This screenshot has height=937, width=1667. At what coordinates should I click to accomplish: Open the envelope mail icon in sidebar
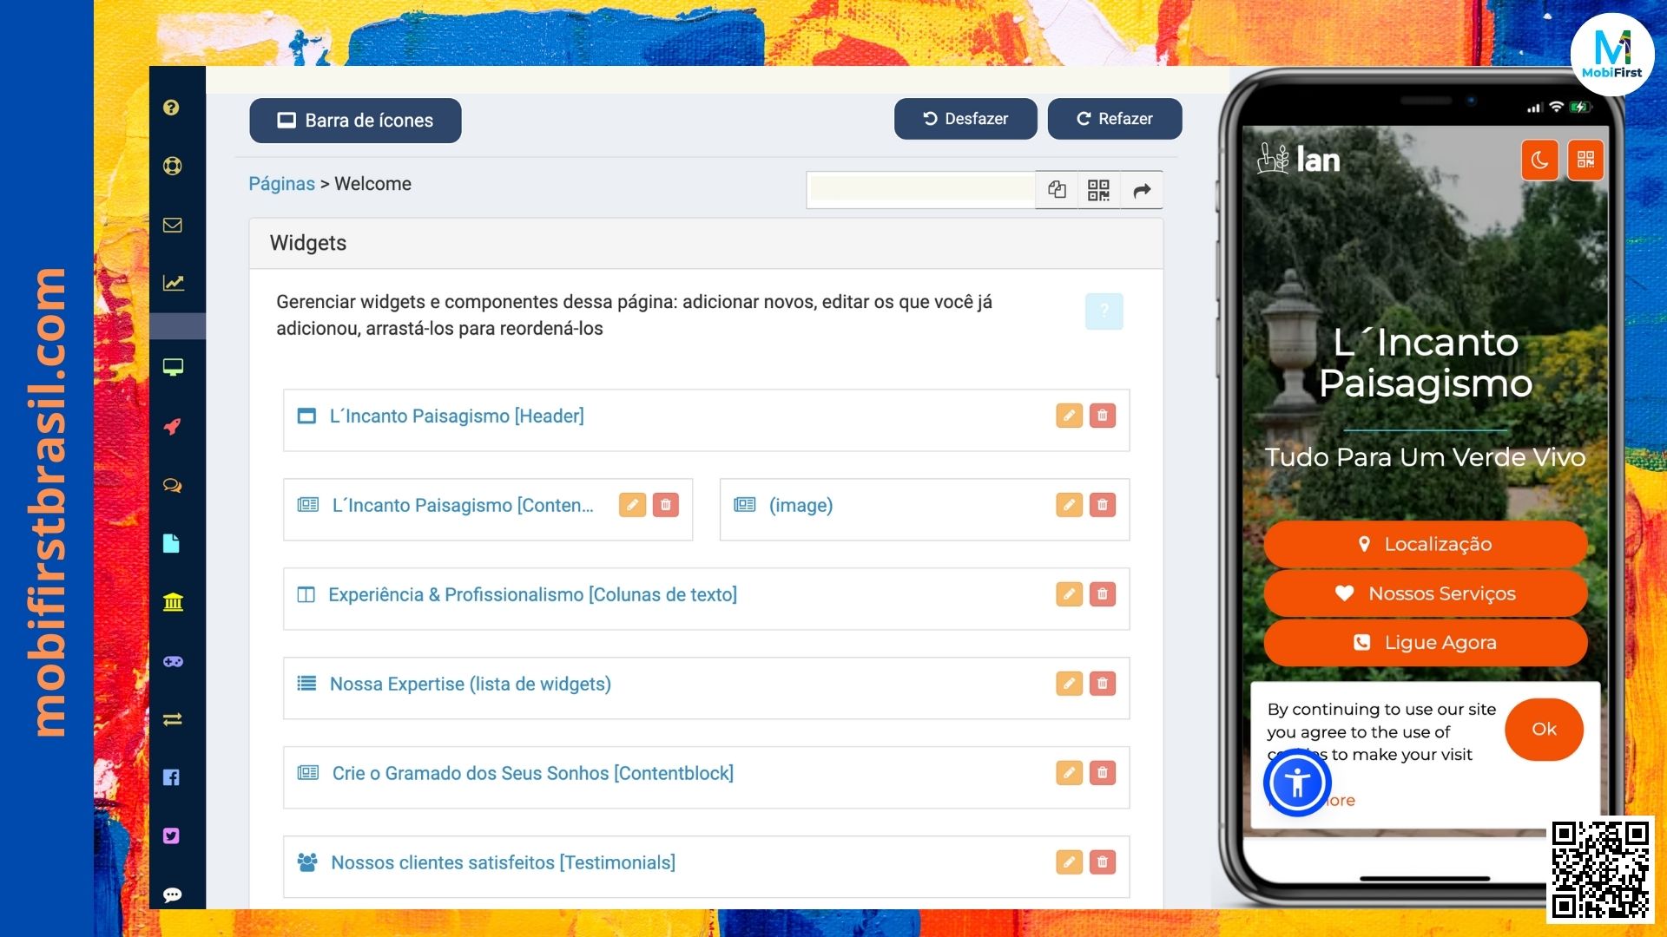pos(172,226)
